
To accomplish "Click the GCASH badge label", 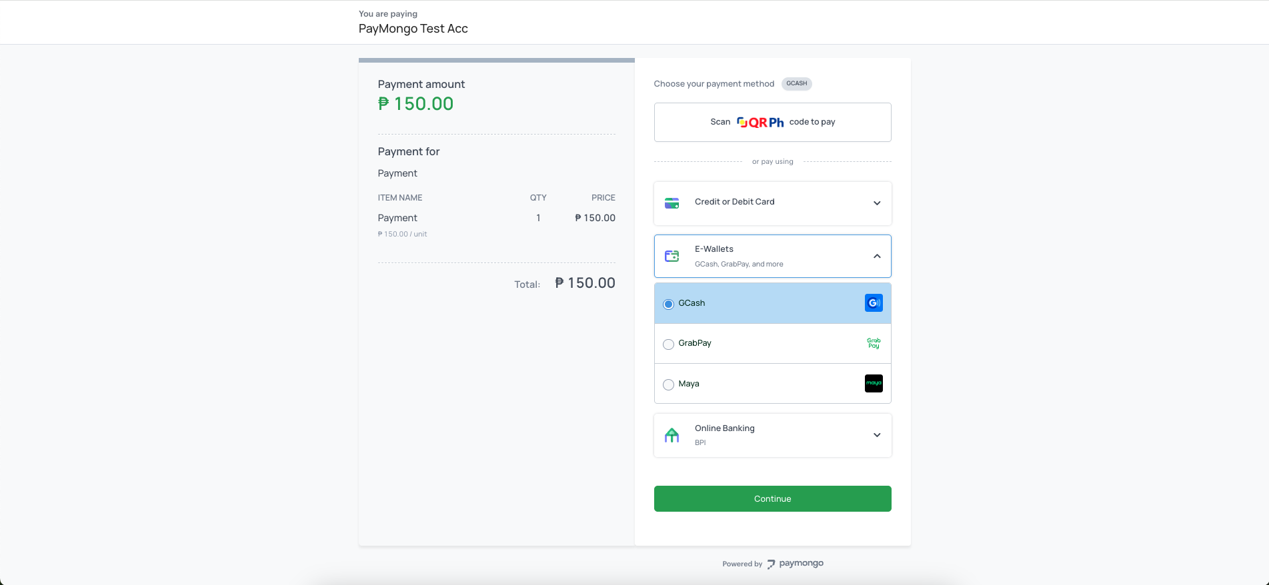I will (797, 83).
